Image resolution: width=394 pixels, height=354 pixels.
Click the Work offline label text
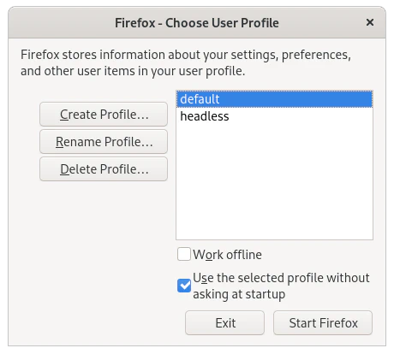click(227, 255)
